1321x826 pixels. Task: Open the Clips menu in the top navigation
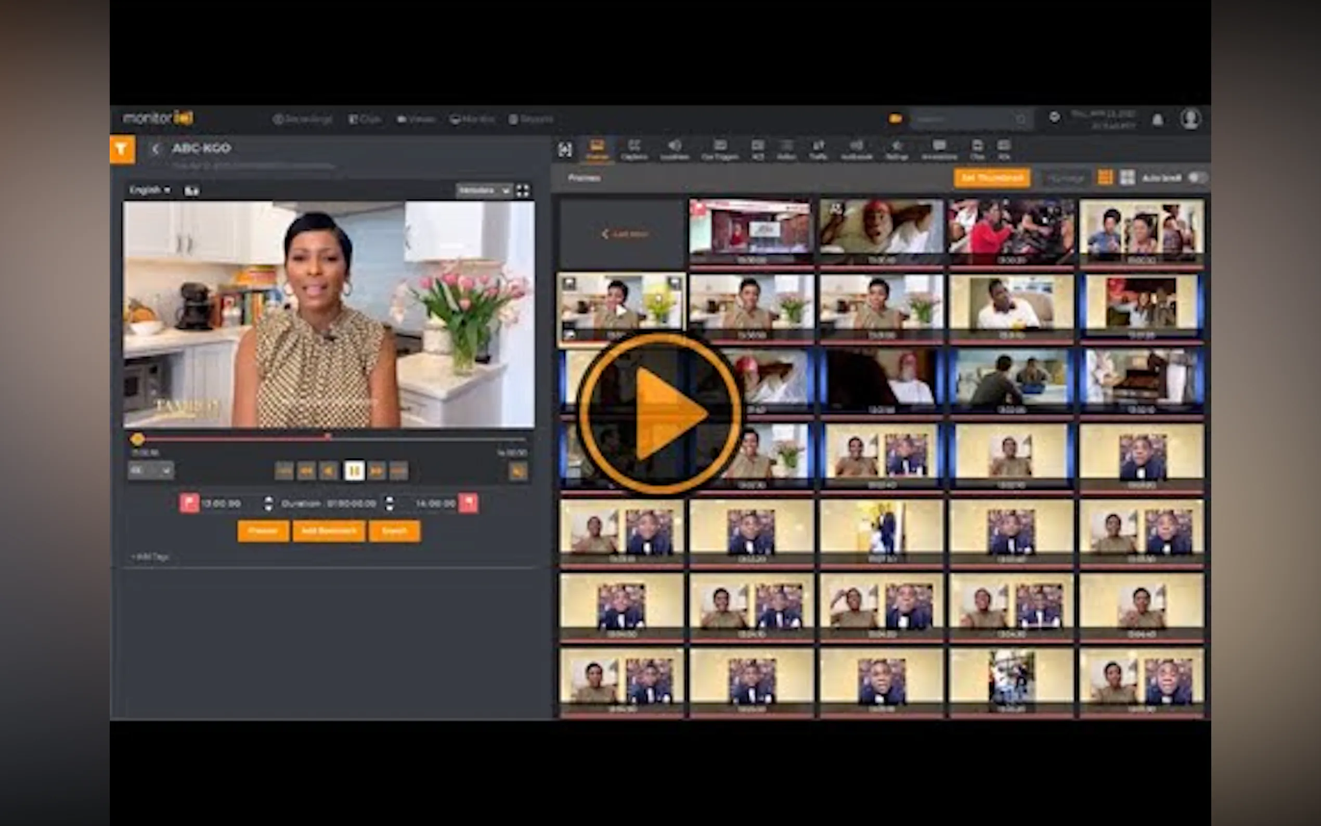(364, 119)
